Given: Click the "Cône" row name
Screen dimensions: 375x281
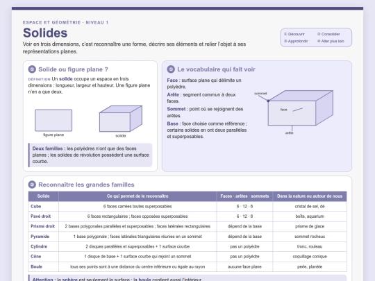Looking at the screenshot, I should [36, 257].
